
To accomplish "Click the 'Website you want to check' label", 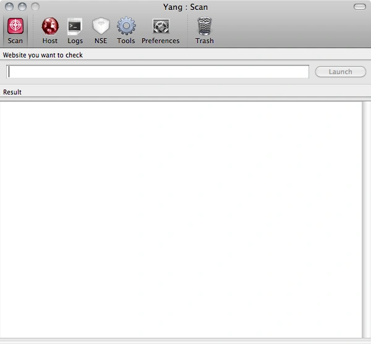I will (43, 55).
